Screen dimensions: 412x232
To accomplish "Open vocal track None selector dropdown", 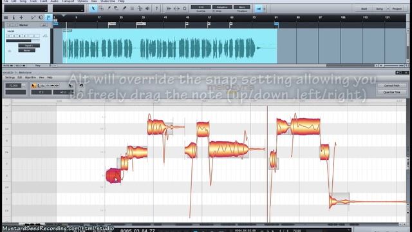I will [27, 50].
